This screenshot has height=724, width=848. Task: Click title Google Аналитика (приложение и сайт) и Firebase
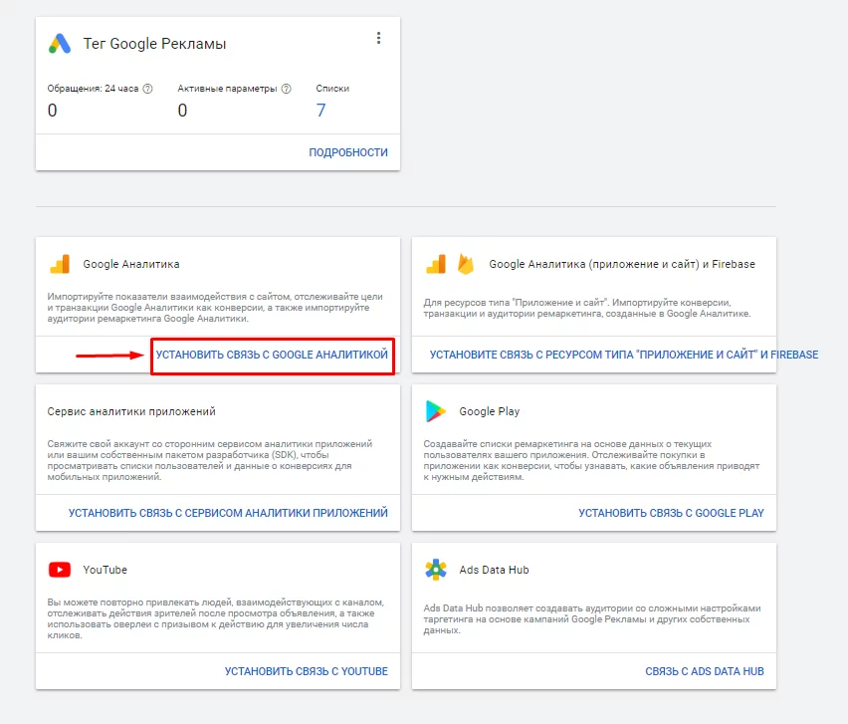tap(622, 264)
